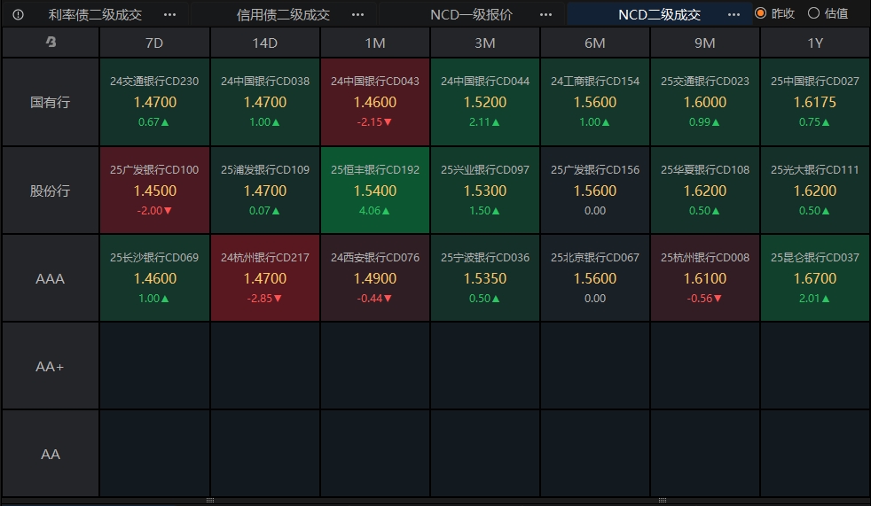Open the 25光大银行CD111 cell
This screenshot has width=871, height=506.
815,191
